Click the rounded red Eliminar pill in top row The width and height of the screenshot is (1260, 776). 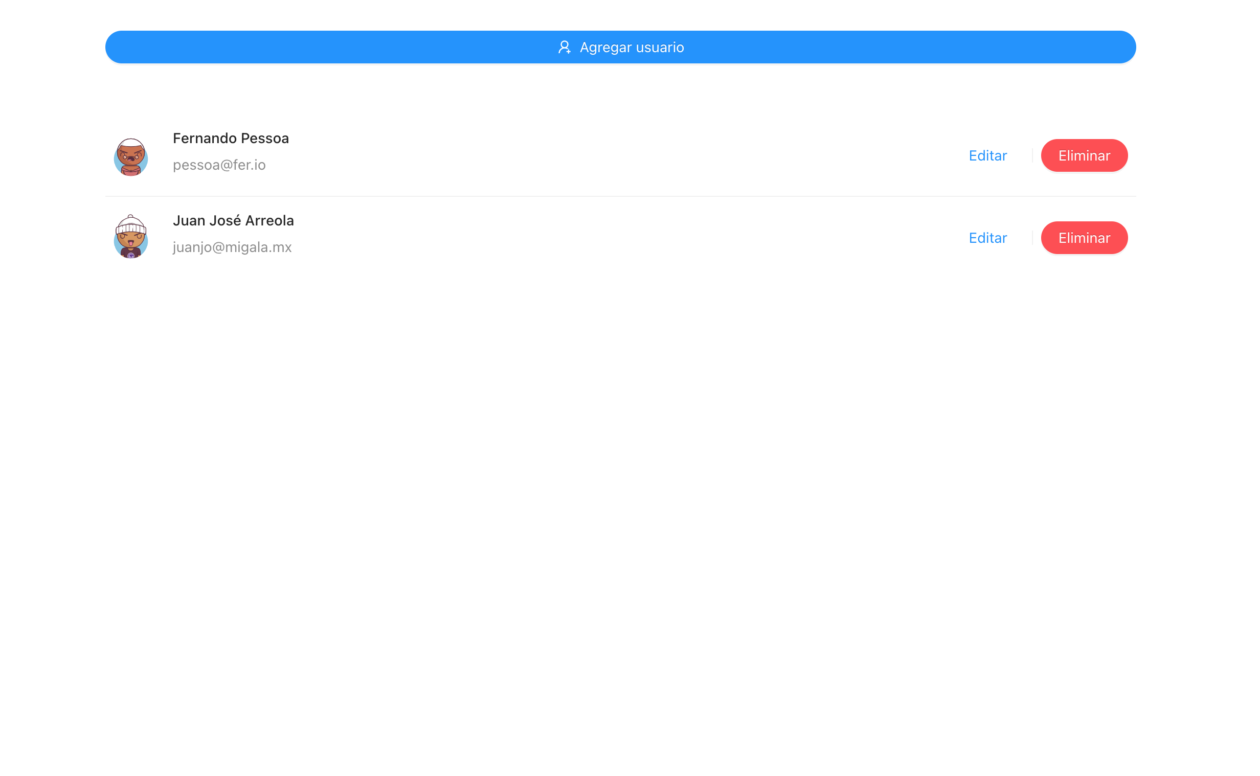point(1084,155)
